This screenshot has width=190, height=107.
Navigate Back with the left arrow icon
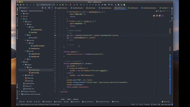click(x=27, y=5)
